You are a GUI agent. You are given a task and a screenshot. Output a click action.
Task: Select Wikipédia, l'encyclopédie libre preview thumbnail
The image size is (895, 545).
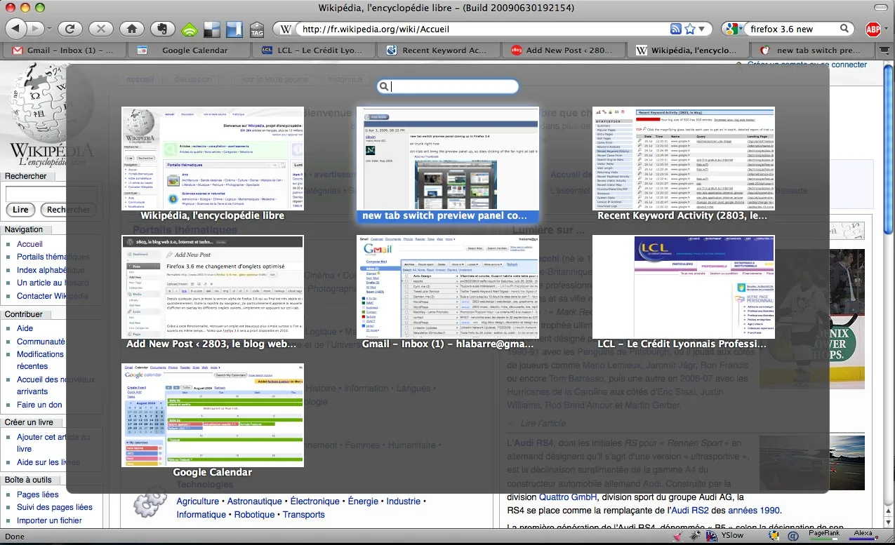click(213, 159)
